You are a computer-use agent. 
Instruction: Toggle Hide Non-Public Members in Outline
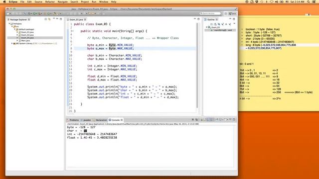[x=226, y=24]
